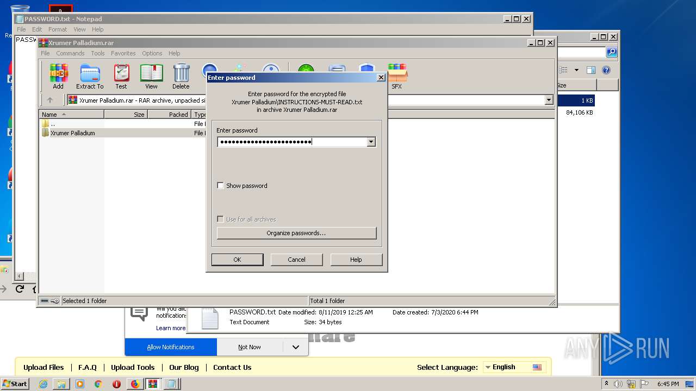
Task: Click the Action Center flag tray icon
Action: tap(645, 384)
